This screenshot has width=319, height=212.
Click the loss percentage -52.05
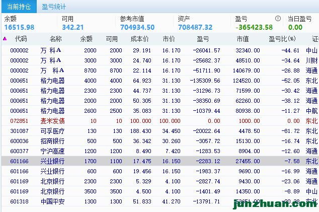pos(290,81)
